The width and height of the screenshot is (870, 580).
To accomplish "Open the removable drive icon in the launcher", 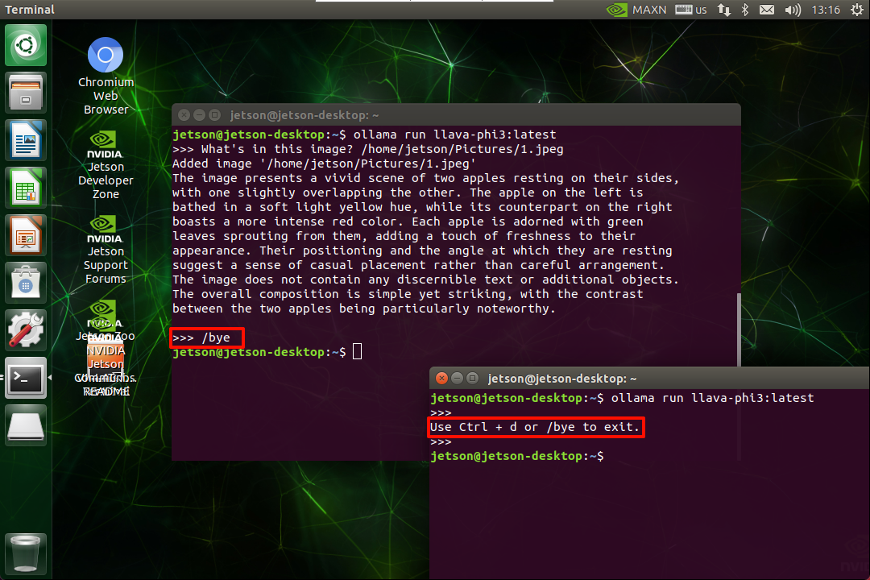I will tap(26, 425).
